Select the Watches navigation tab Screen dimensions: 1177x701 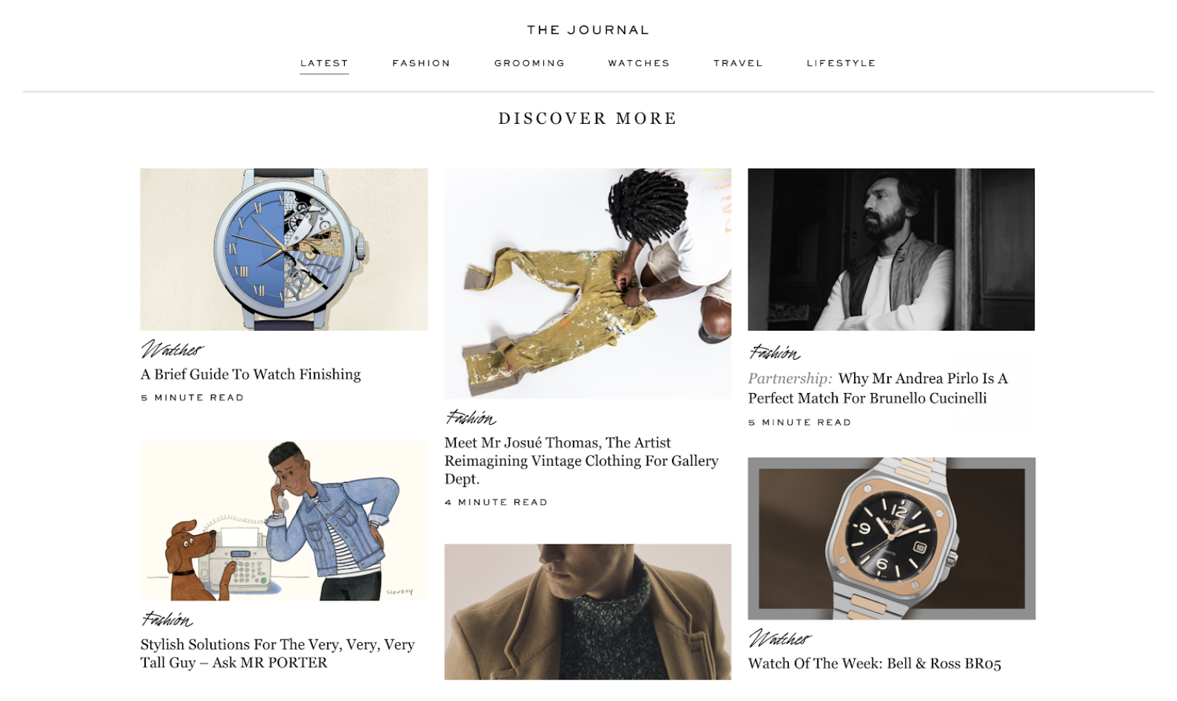(639, 63)
